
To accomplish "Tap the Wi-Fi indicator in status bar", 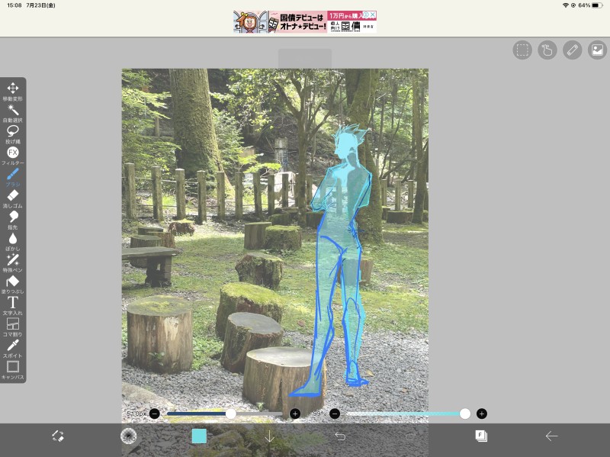I will click(x=566, y=5).
